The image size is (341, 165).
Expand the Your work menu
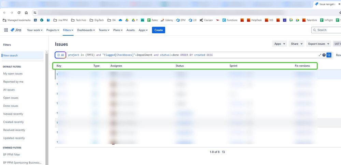tap(34, 30)
